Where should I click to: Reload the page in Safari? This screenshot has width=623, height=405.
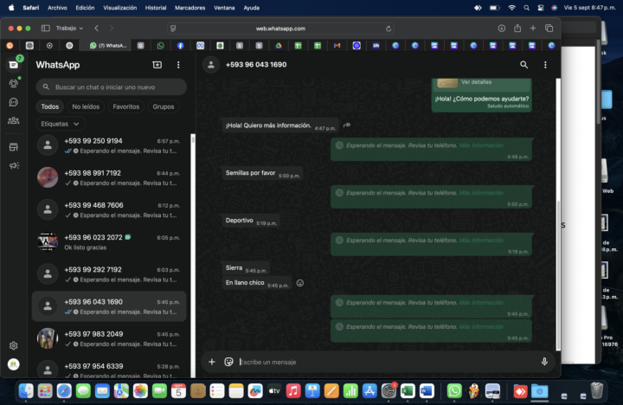click(x=389, y=29)
